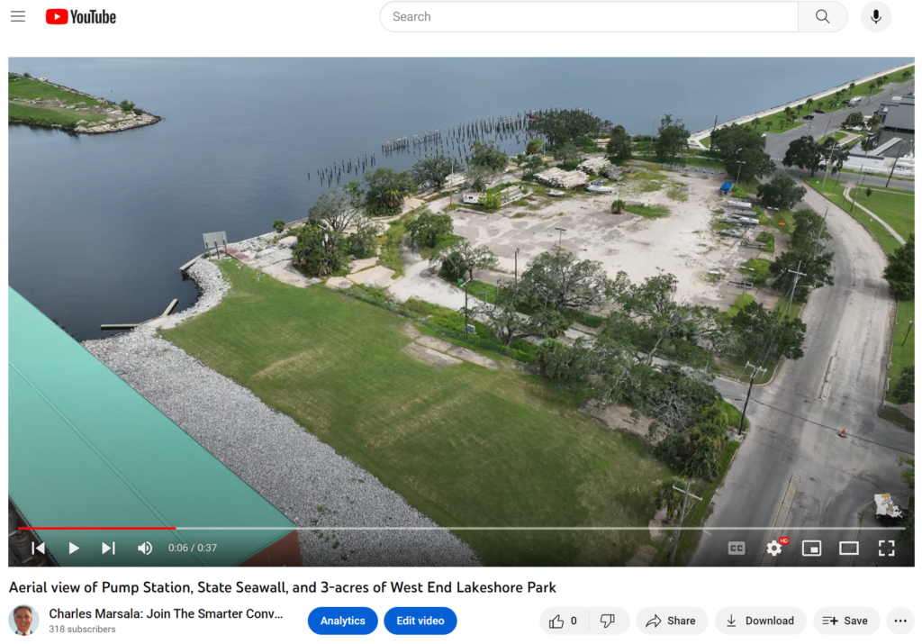Click the magnifying glass search button
Screen dimensions: 922x644
point(823,16)
